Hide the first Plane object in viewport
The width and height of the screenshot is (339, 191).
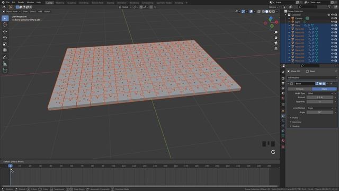point(332,25)
